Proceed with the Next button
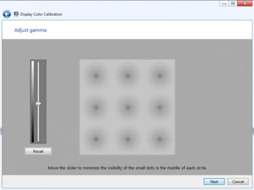This screenshot has height=190, width=254. point(214,182)
